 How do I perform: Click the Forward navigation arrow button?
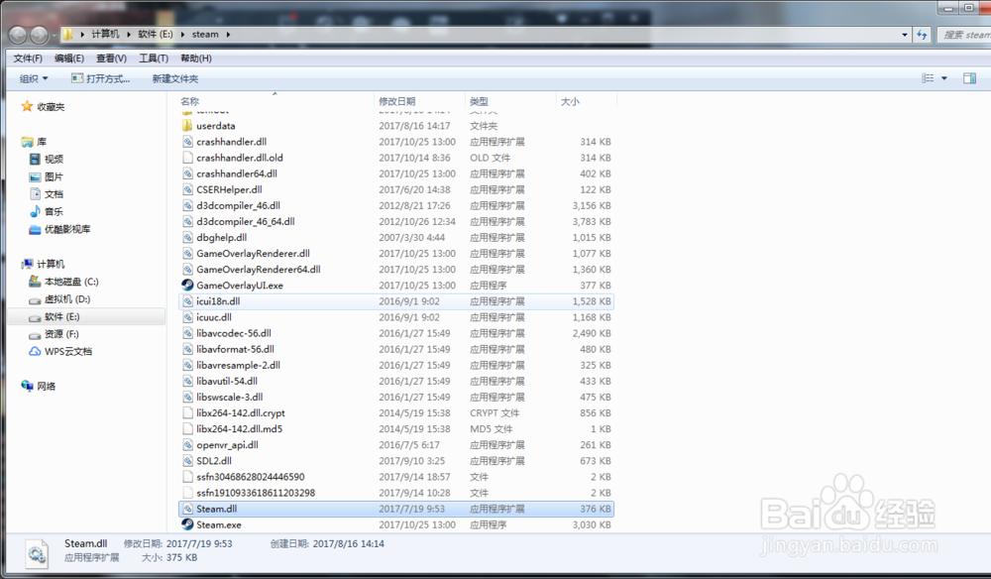pos(40,35)
